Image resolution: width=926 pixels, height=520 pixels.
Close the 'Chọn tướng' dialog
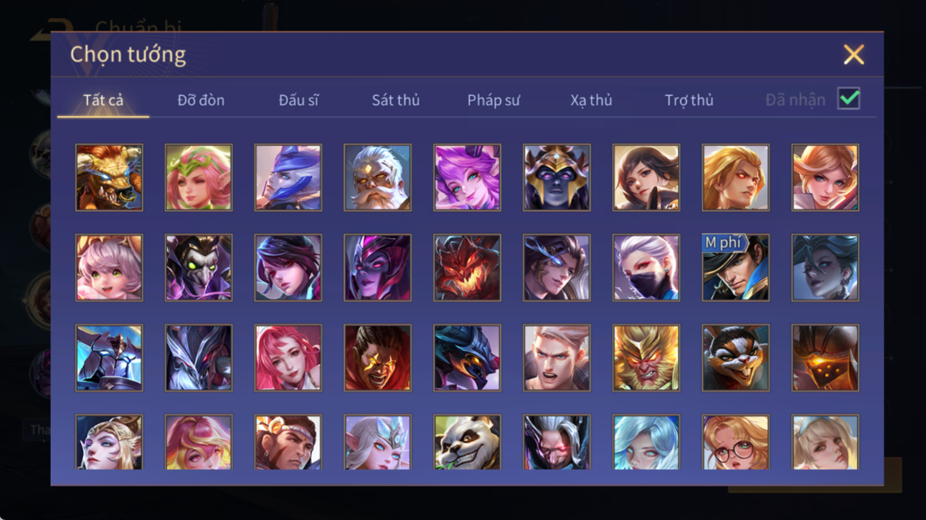[854, 54]
